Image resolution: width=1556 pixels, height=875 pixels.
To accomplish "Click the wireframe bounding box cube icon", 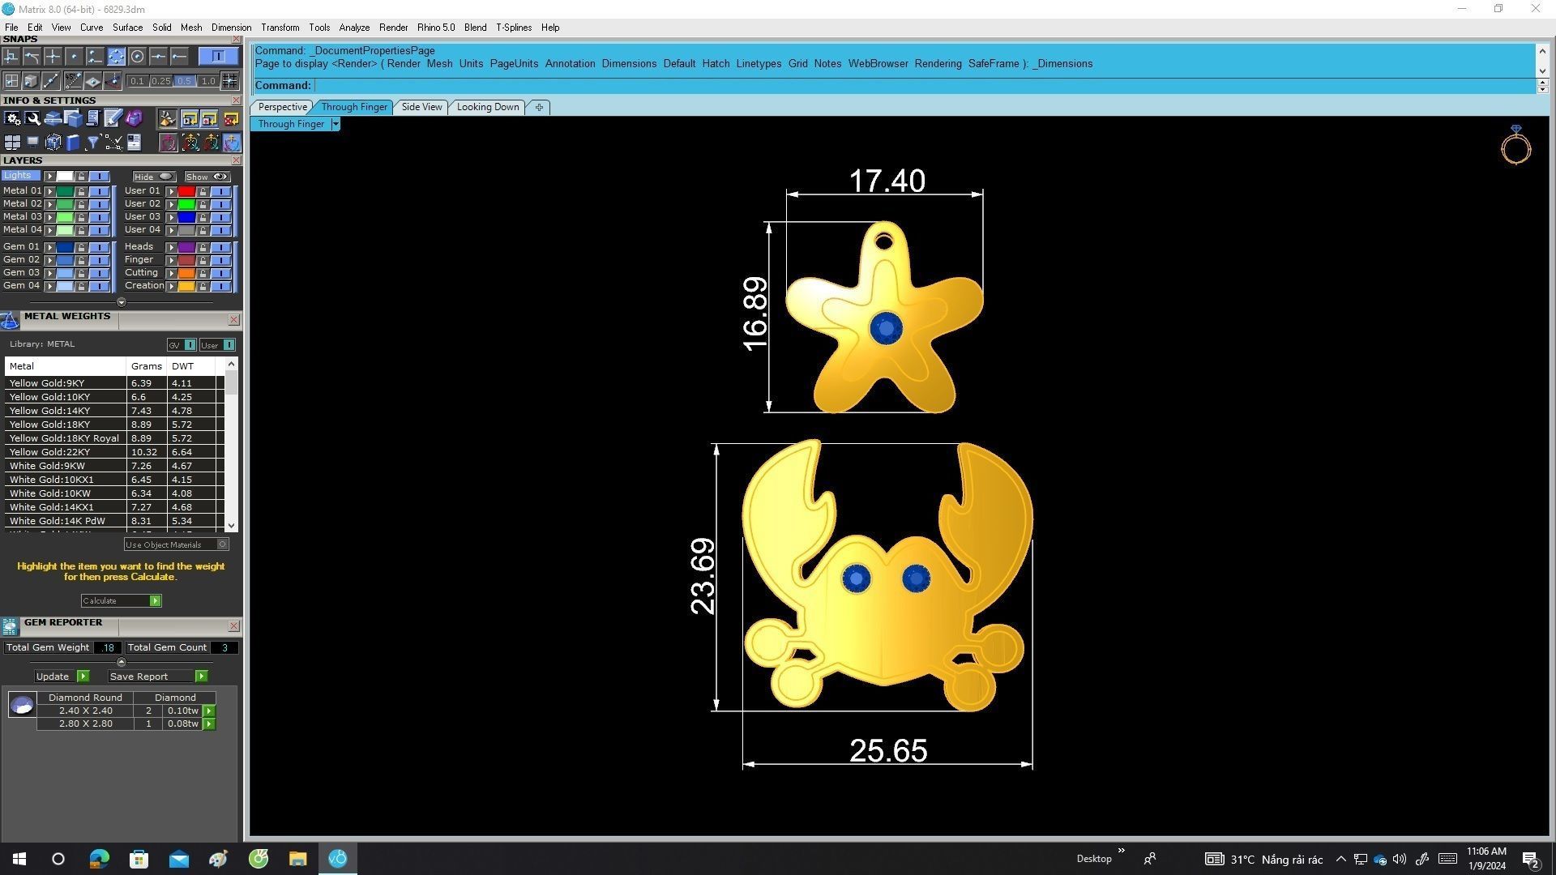I will point(53,143).
